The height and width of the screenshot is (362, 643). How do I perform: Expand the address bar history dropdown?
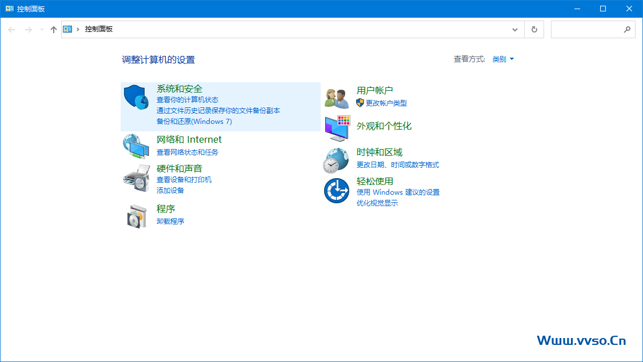point(514,29)
